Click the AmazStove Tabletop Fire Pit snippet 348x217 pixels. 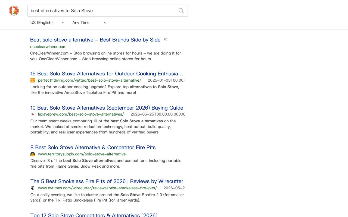tap(105, 90)
